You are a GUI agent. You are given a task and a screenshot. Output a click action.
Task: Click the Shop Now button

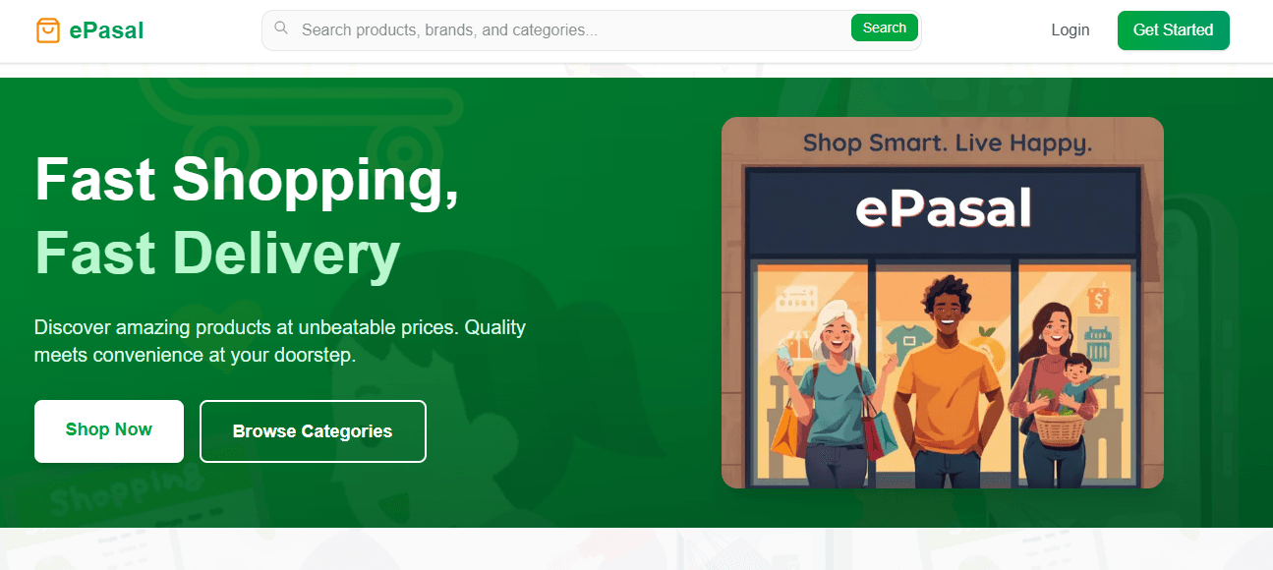[x=109, y=430]
